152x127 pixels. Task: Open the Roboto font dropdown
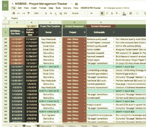(79, 13)
